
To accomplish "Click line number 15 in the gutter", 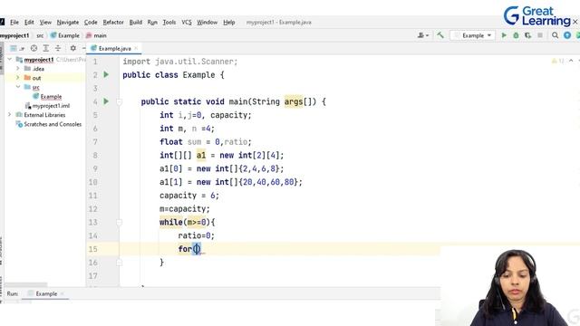I will pos(92,249).
